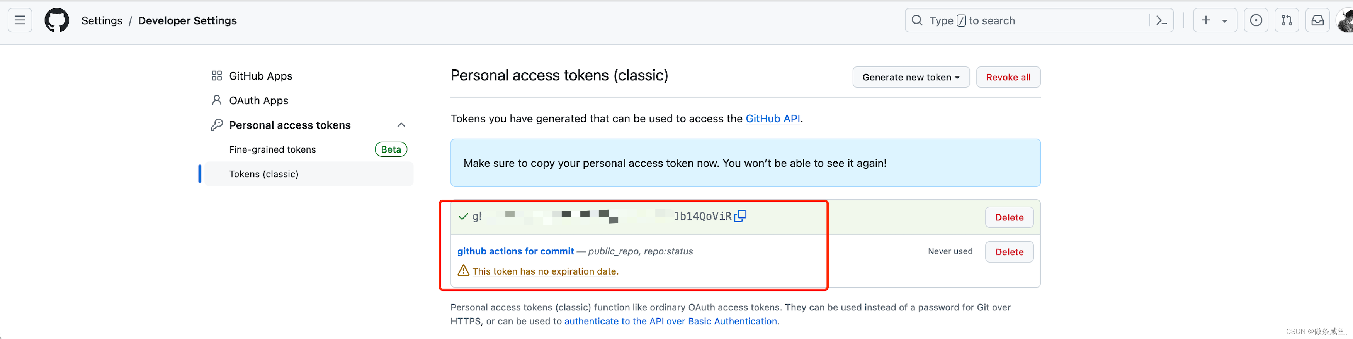Select Tokens (classic) in the sidebar
The width and height of the screenshot is (1353, 339).
(263, 174)
